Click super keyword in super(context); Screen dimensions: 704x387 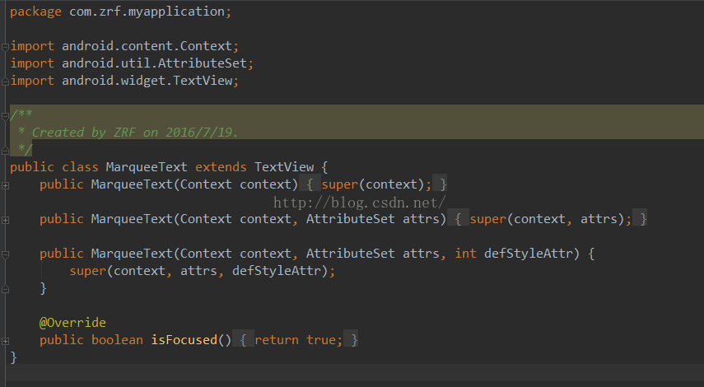click(x=340, y=184)
